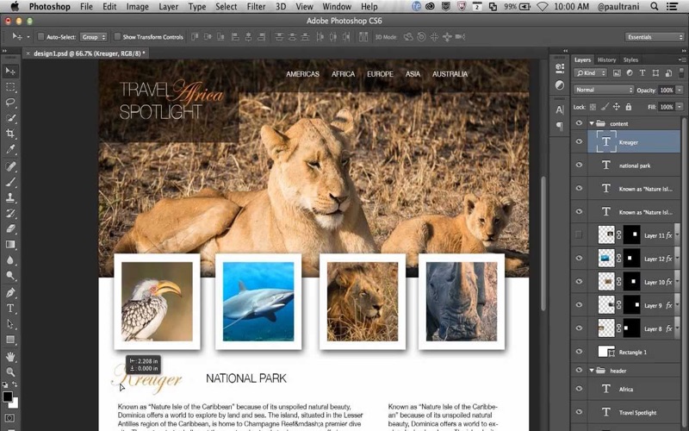
Task: Enable Show Transform Controls checkbox
Action: 117,36
